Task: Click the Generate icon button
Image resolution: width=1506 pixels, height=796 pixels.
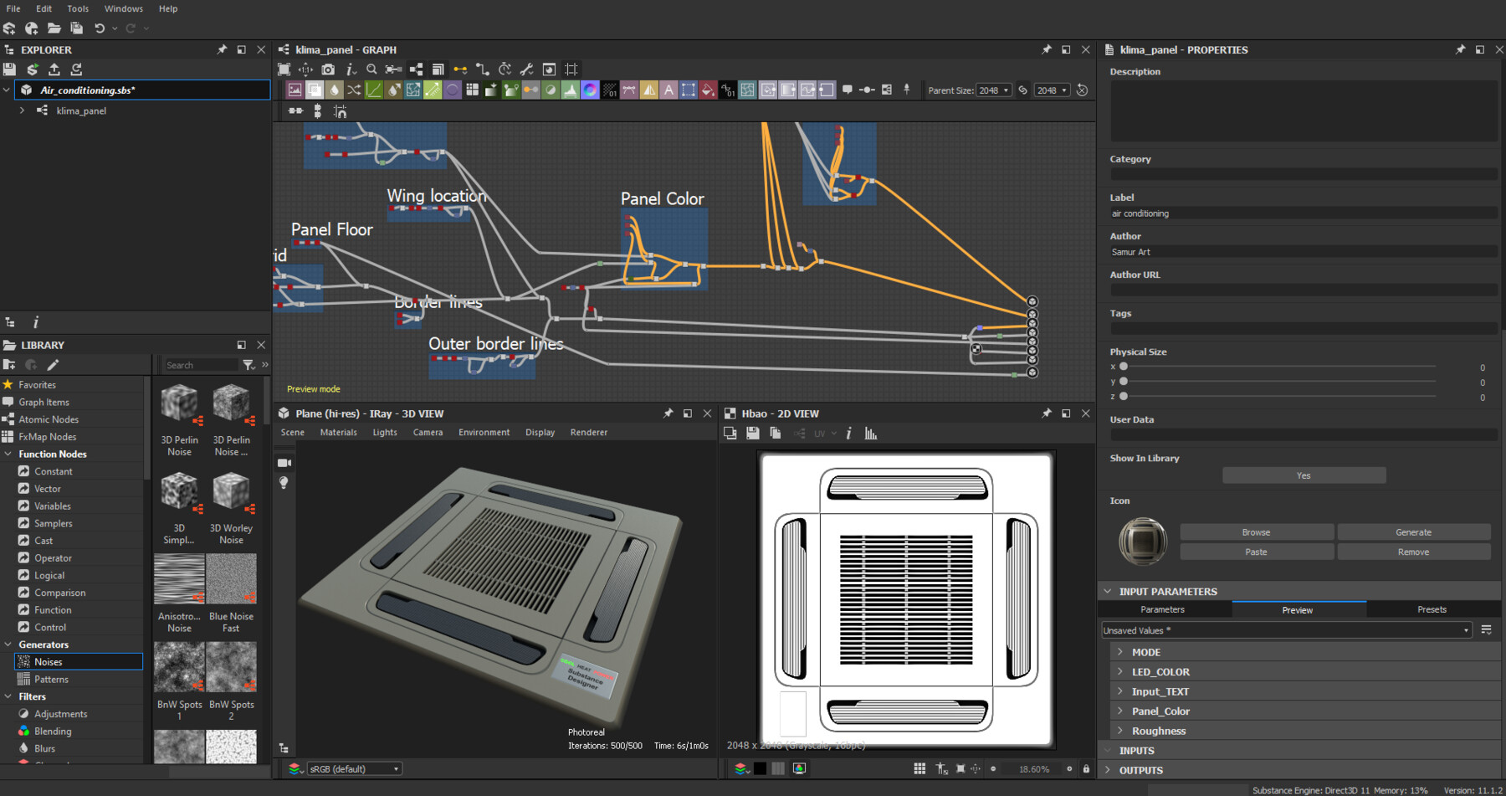Action: [1413, 532]
